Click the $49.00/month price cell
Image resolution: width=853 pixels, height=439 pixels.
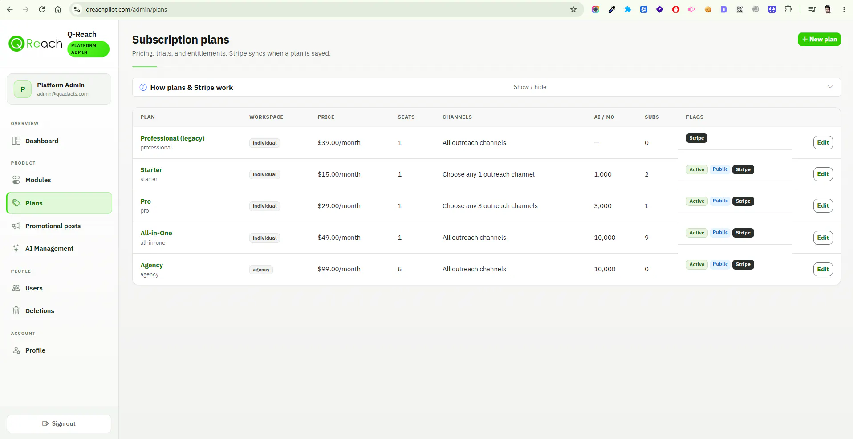pyautogui.click(x=339, y=238)
